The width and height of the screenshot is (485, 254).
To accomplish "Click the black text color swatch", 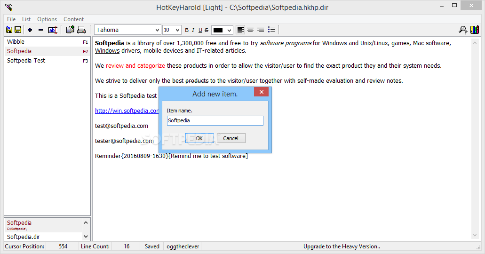I will [218, 30].
